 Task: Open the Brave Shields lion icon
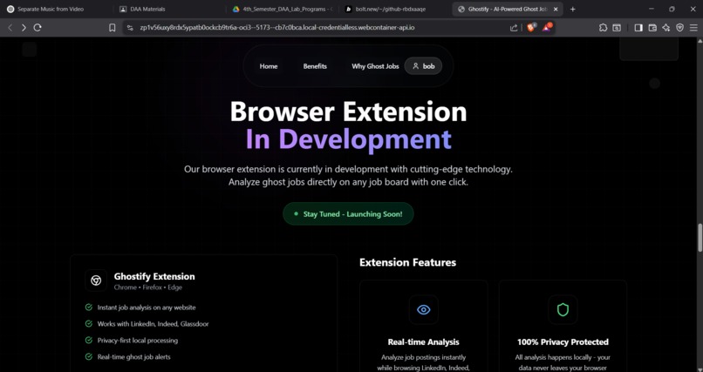tap(531, 28)
